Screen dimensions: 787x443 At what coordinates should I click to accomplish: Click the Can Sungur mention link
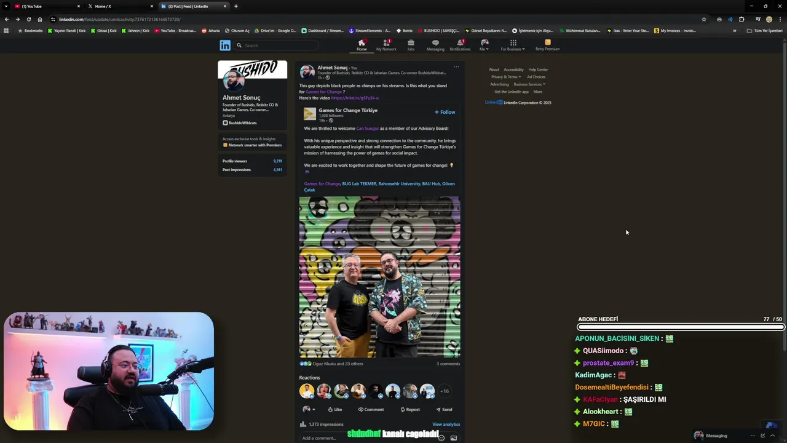pos(368,129)
